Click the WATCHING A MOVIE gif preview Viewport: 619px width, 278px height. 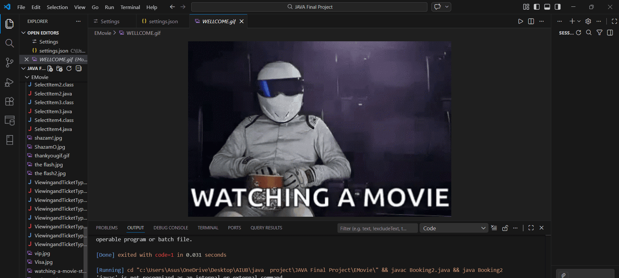pos(320,129)
